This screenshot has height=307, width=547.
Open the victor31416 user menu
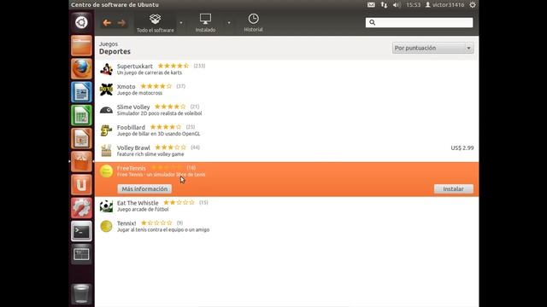(444, 5)
